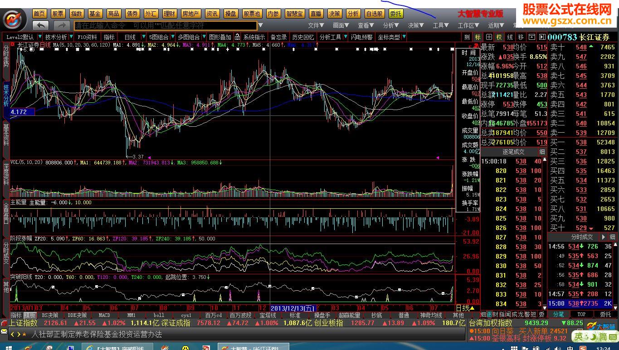Click the 备忘录 toolbar item
This screenshot has width=619, height=350.
click(x=278, y=37)
